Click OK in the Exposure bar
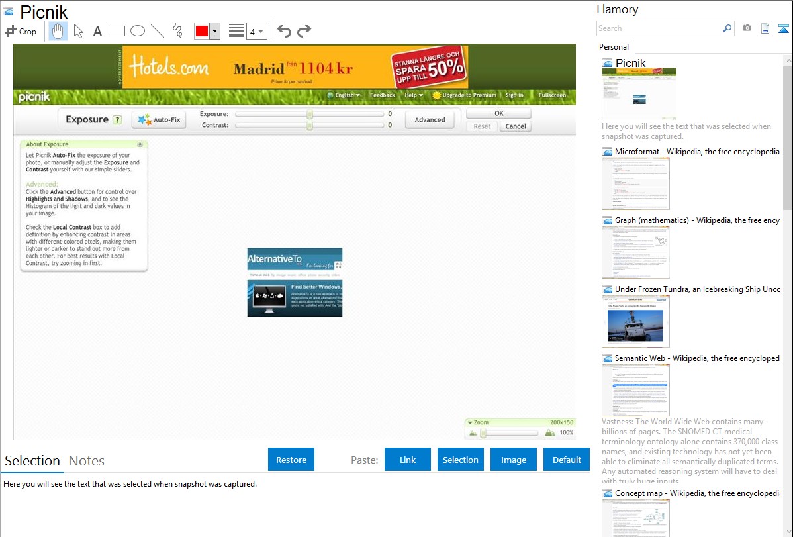 498,113
